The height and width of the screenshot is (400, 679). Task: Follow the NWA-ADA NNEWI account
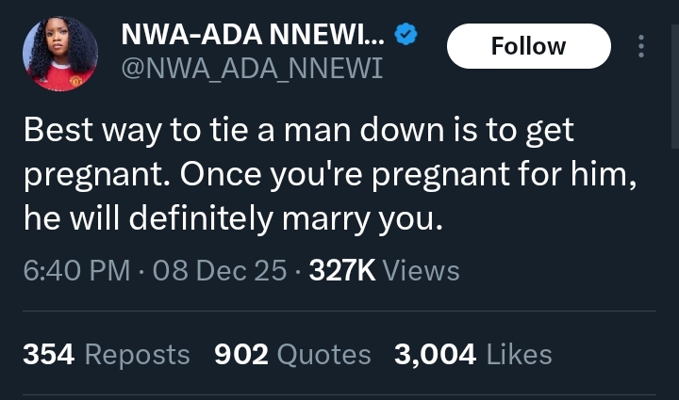click(x=528, y=46)
